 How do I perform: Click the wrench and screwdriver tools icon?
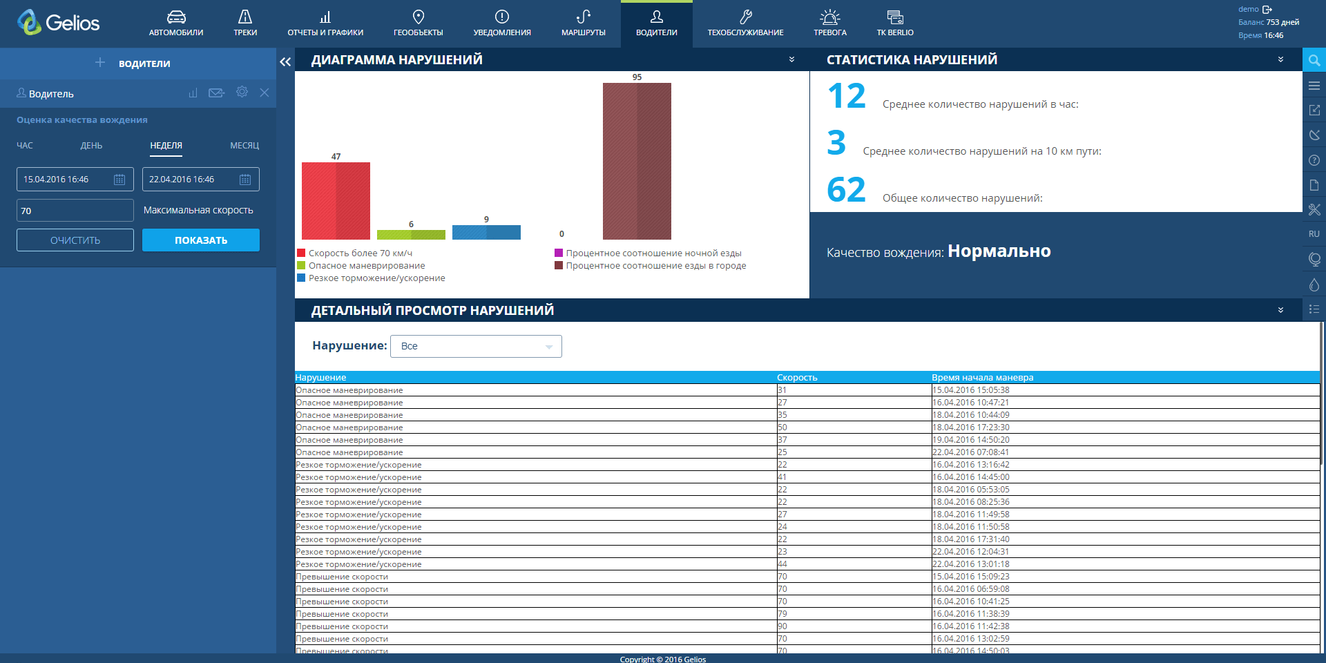pyautogui.click(x=1314, y=210)
